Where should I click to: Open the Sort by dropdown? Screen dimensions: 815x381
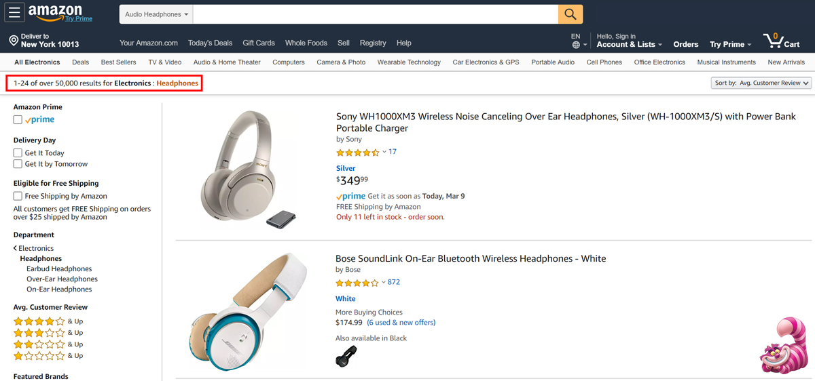[759, 83]
